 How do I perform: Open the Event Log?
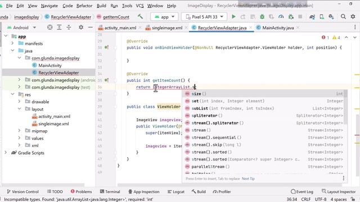click(x=301, y=191)
